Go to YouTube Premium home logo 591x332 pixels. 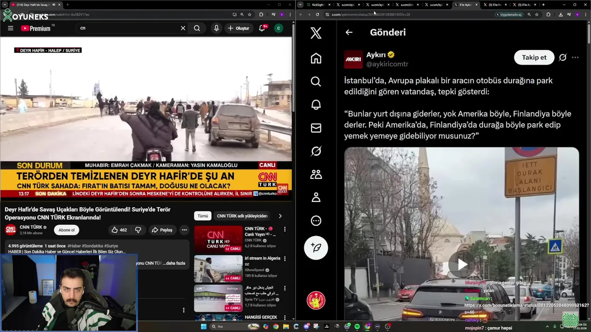coord(37,28)
